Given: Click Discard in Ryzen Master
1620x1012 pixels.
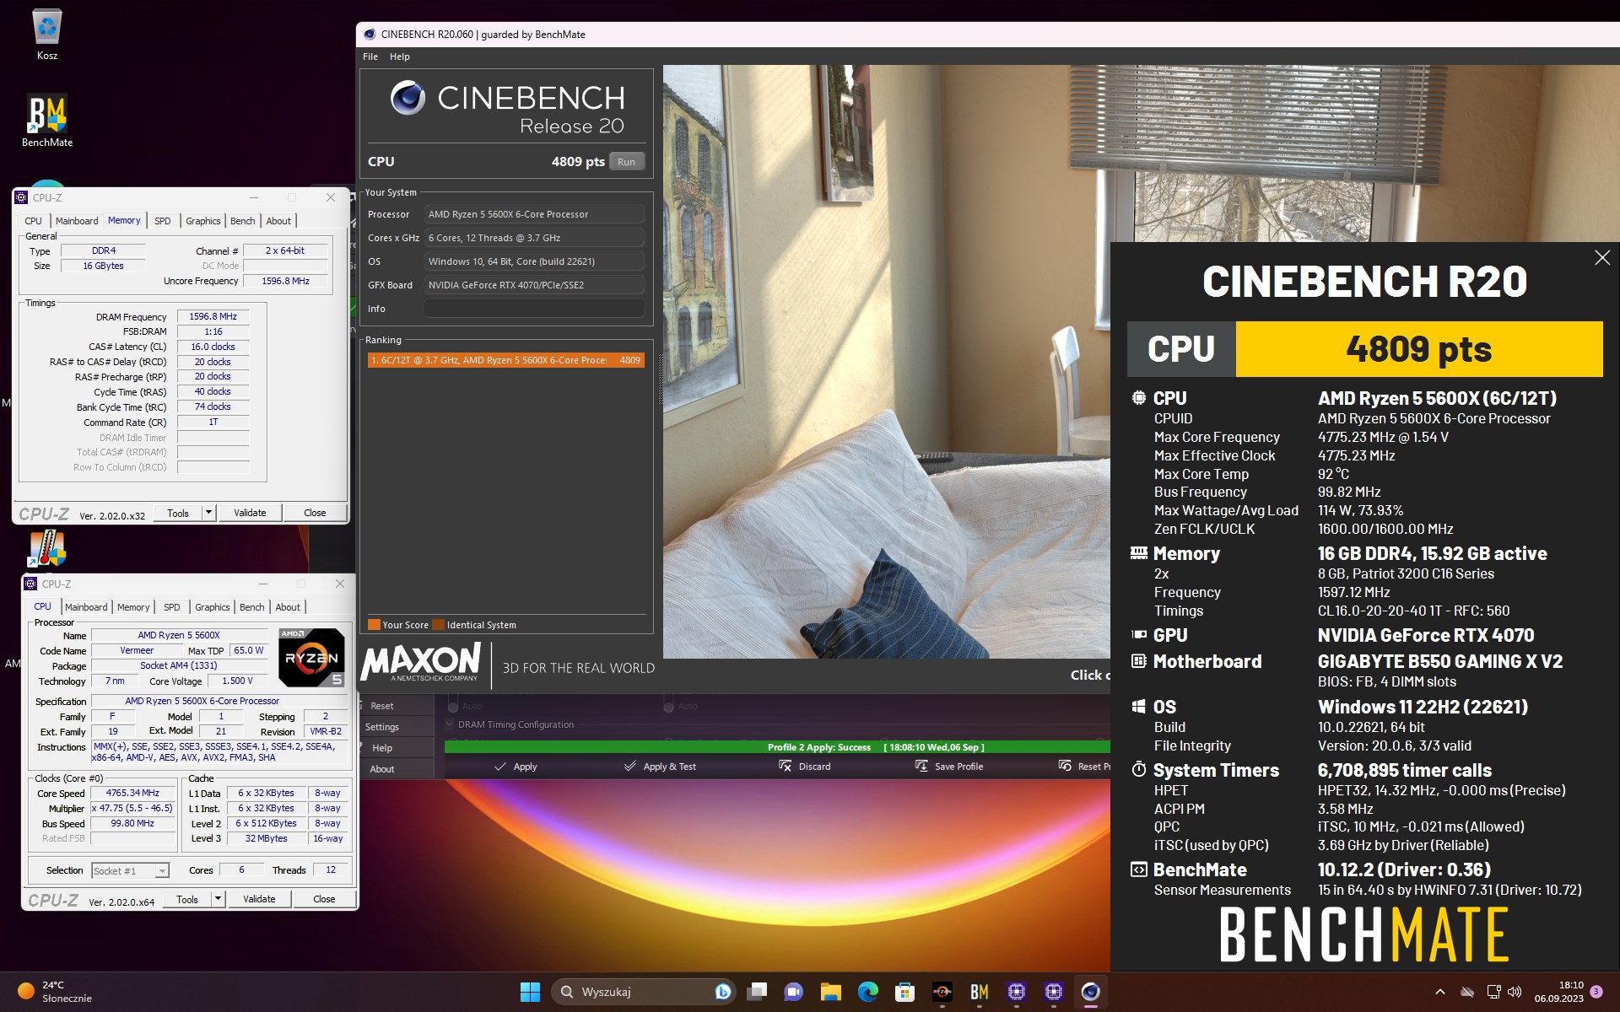Looking at the screenshot, I should pos(804,767).
